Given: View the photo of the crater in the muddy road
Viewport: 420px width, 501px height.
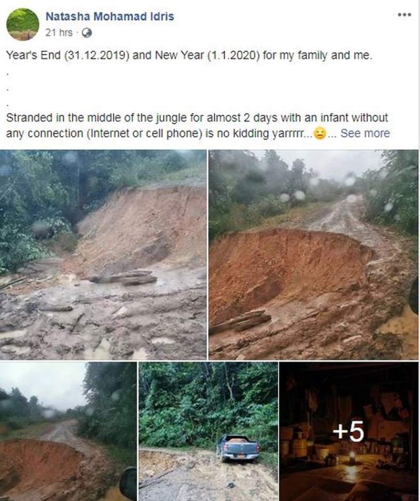Looking at the screenshot, I should [x=314, y=255].
